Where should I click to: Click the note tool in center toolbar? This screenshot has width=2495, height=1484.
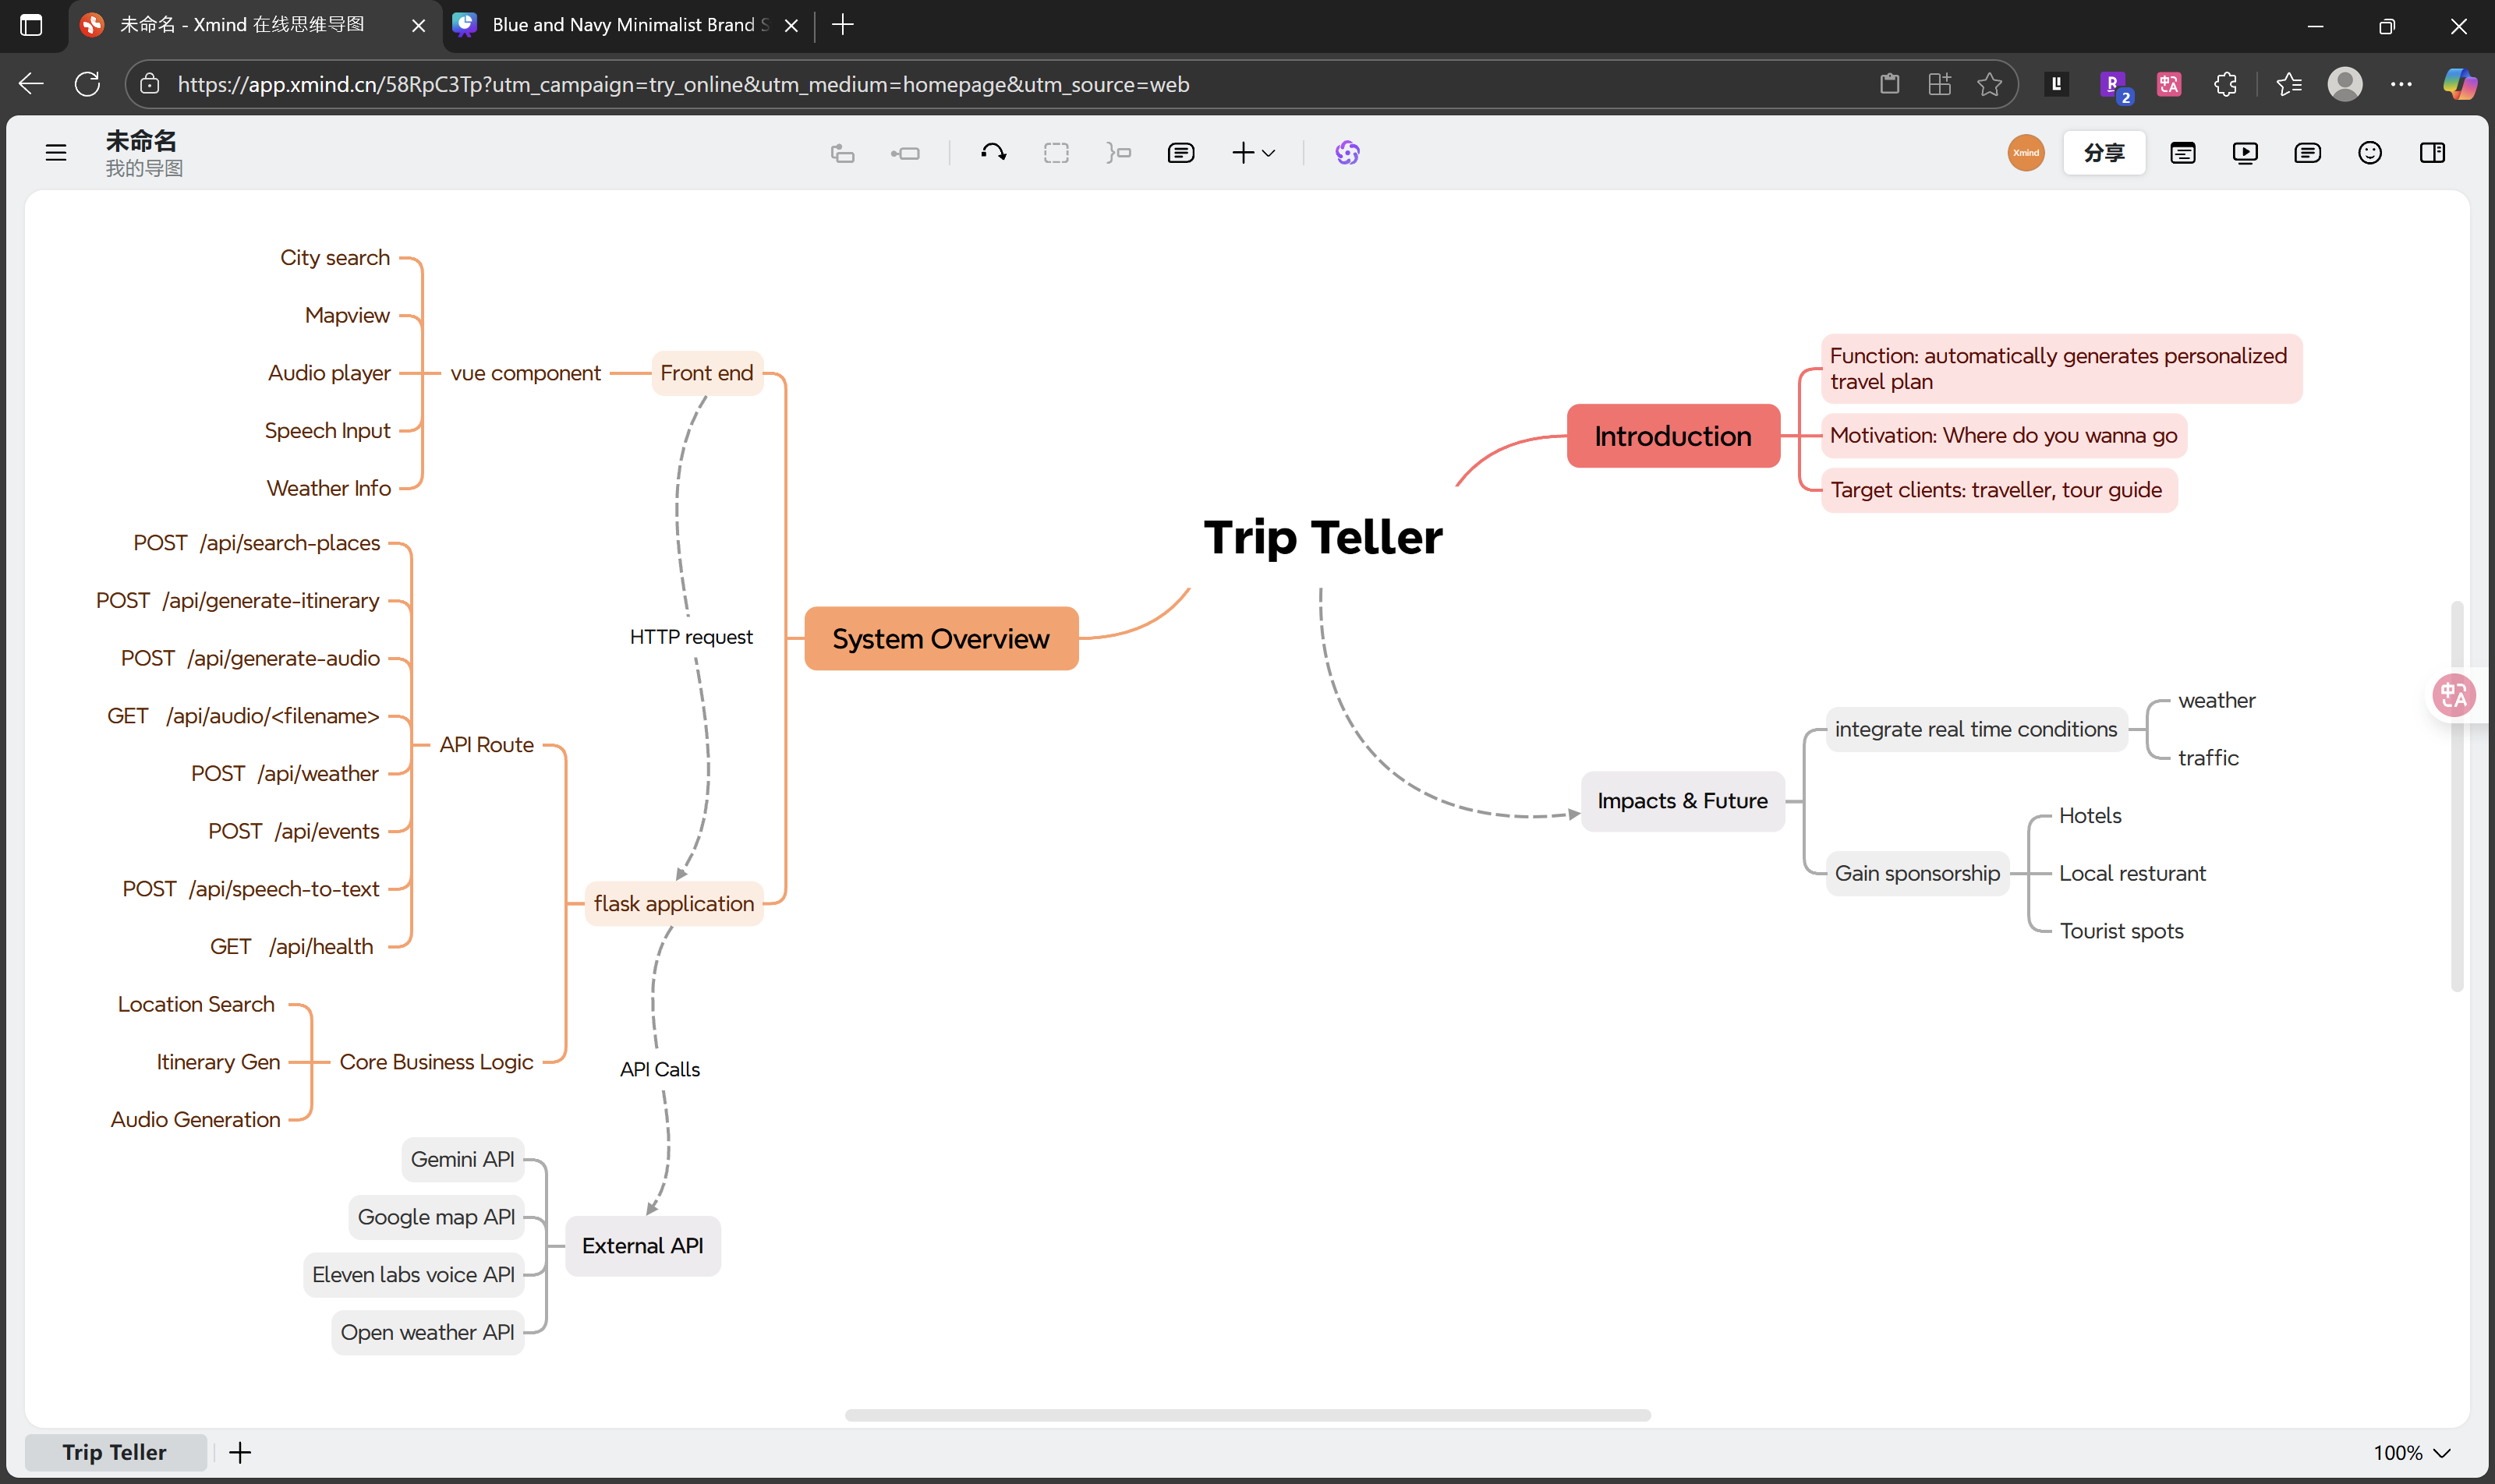coord(1180,153)
